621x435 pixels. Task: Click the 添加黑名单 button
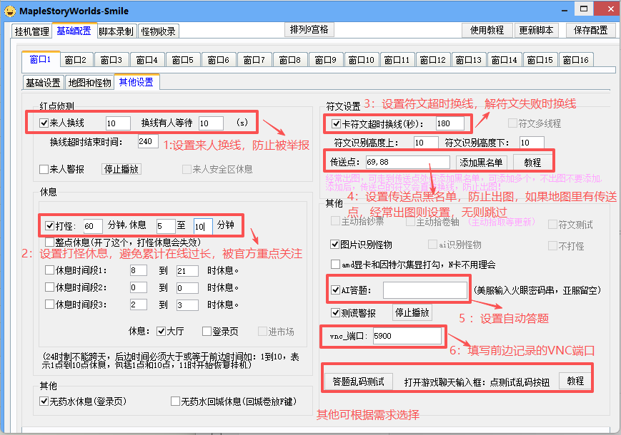pos(481,162)
